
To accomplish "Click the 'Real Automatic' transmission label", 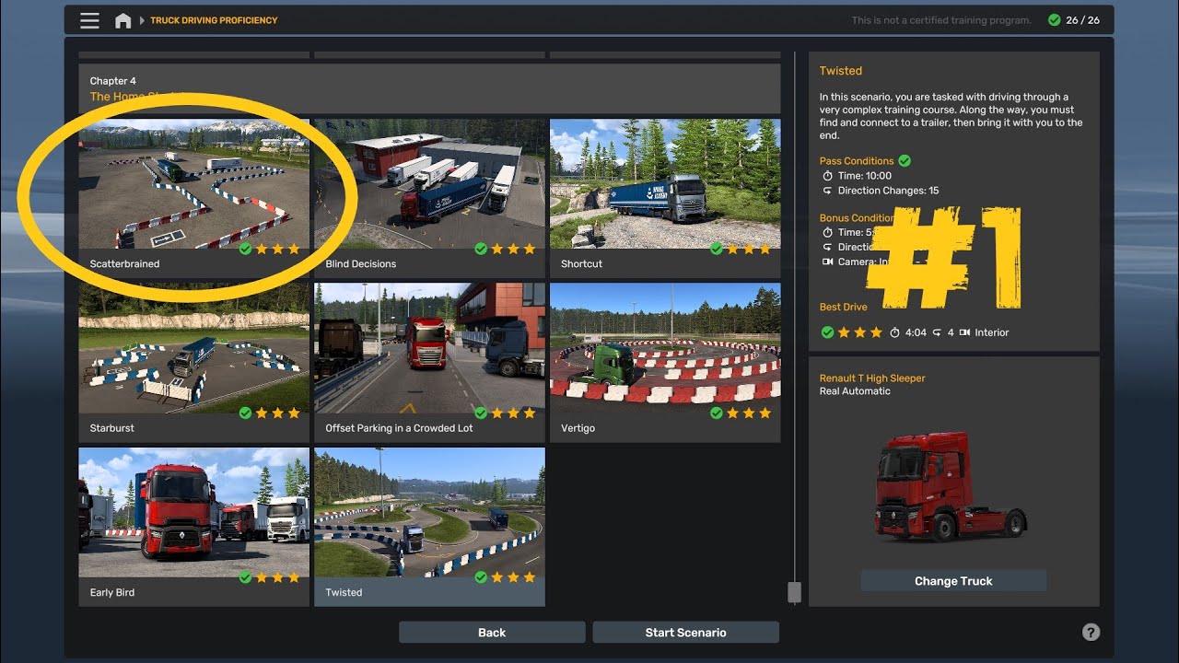I will [x=855, y=391].
